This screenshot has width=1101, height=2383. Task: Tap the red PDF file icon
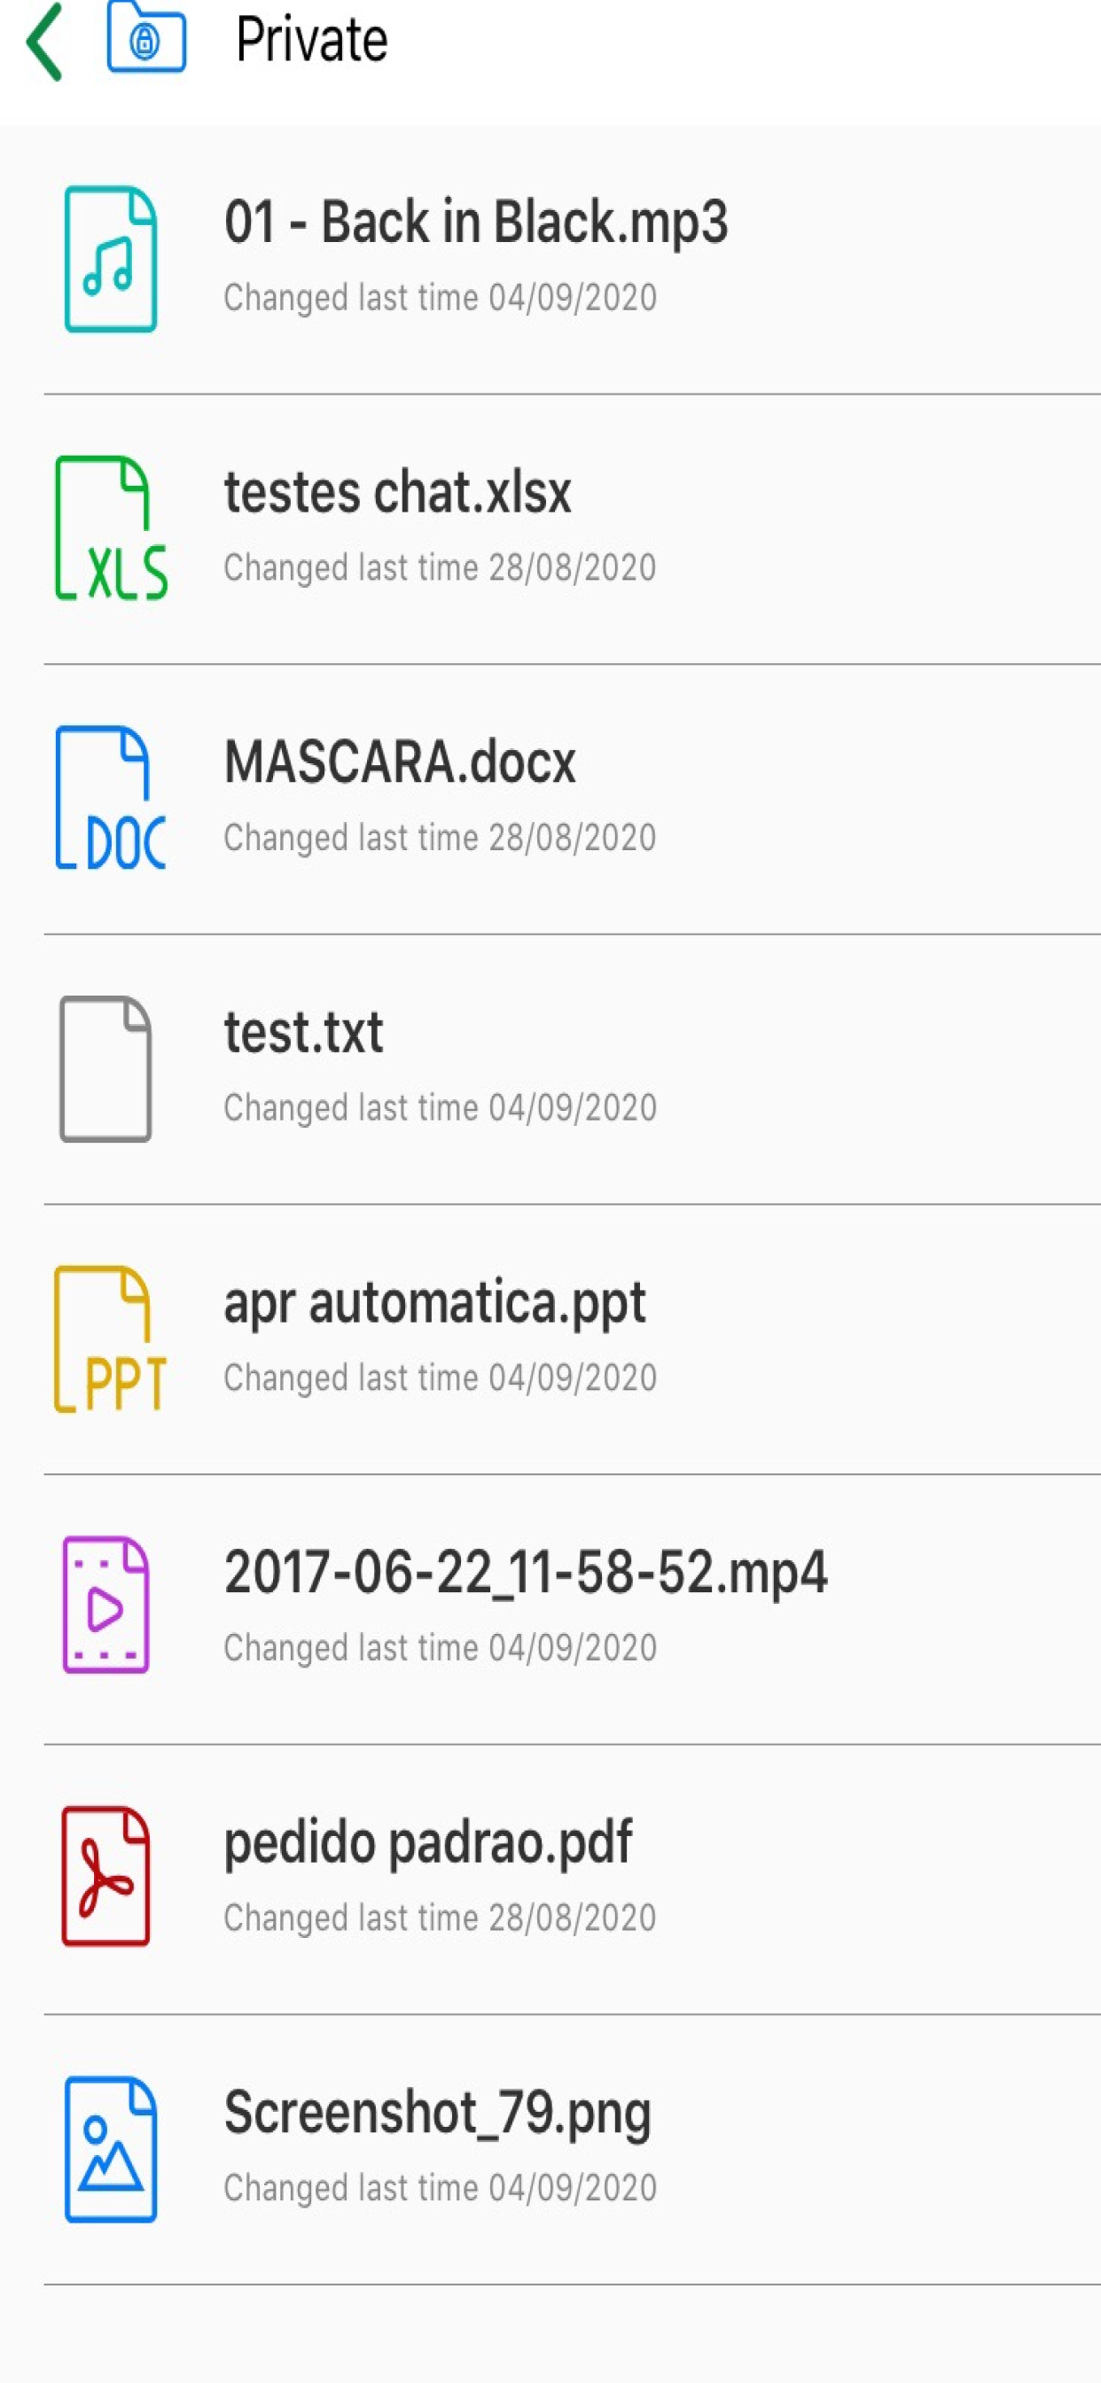(105, 1875)
